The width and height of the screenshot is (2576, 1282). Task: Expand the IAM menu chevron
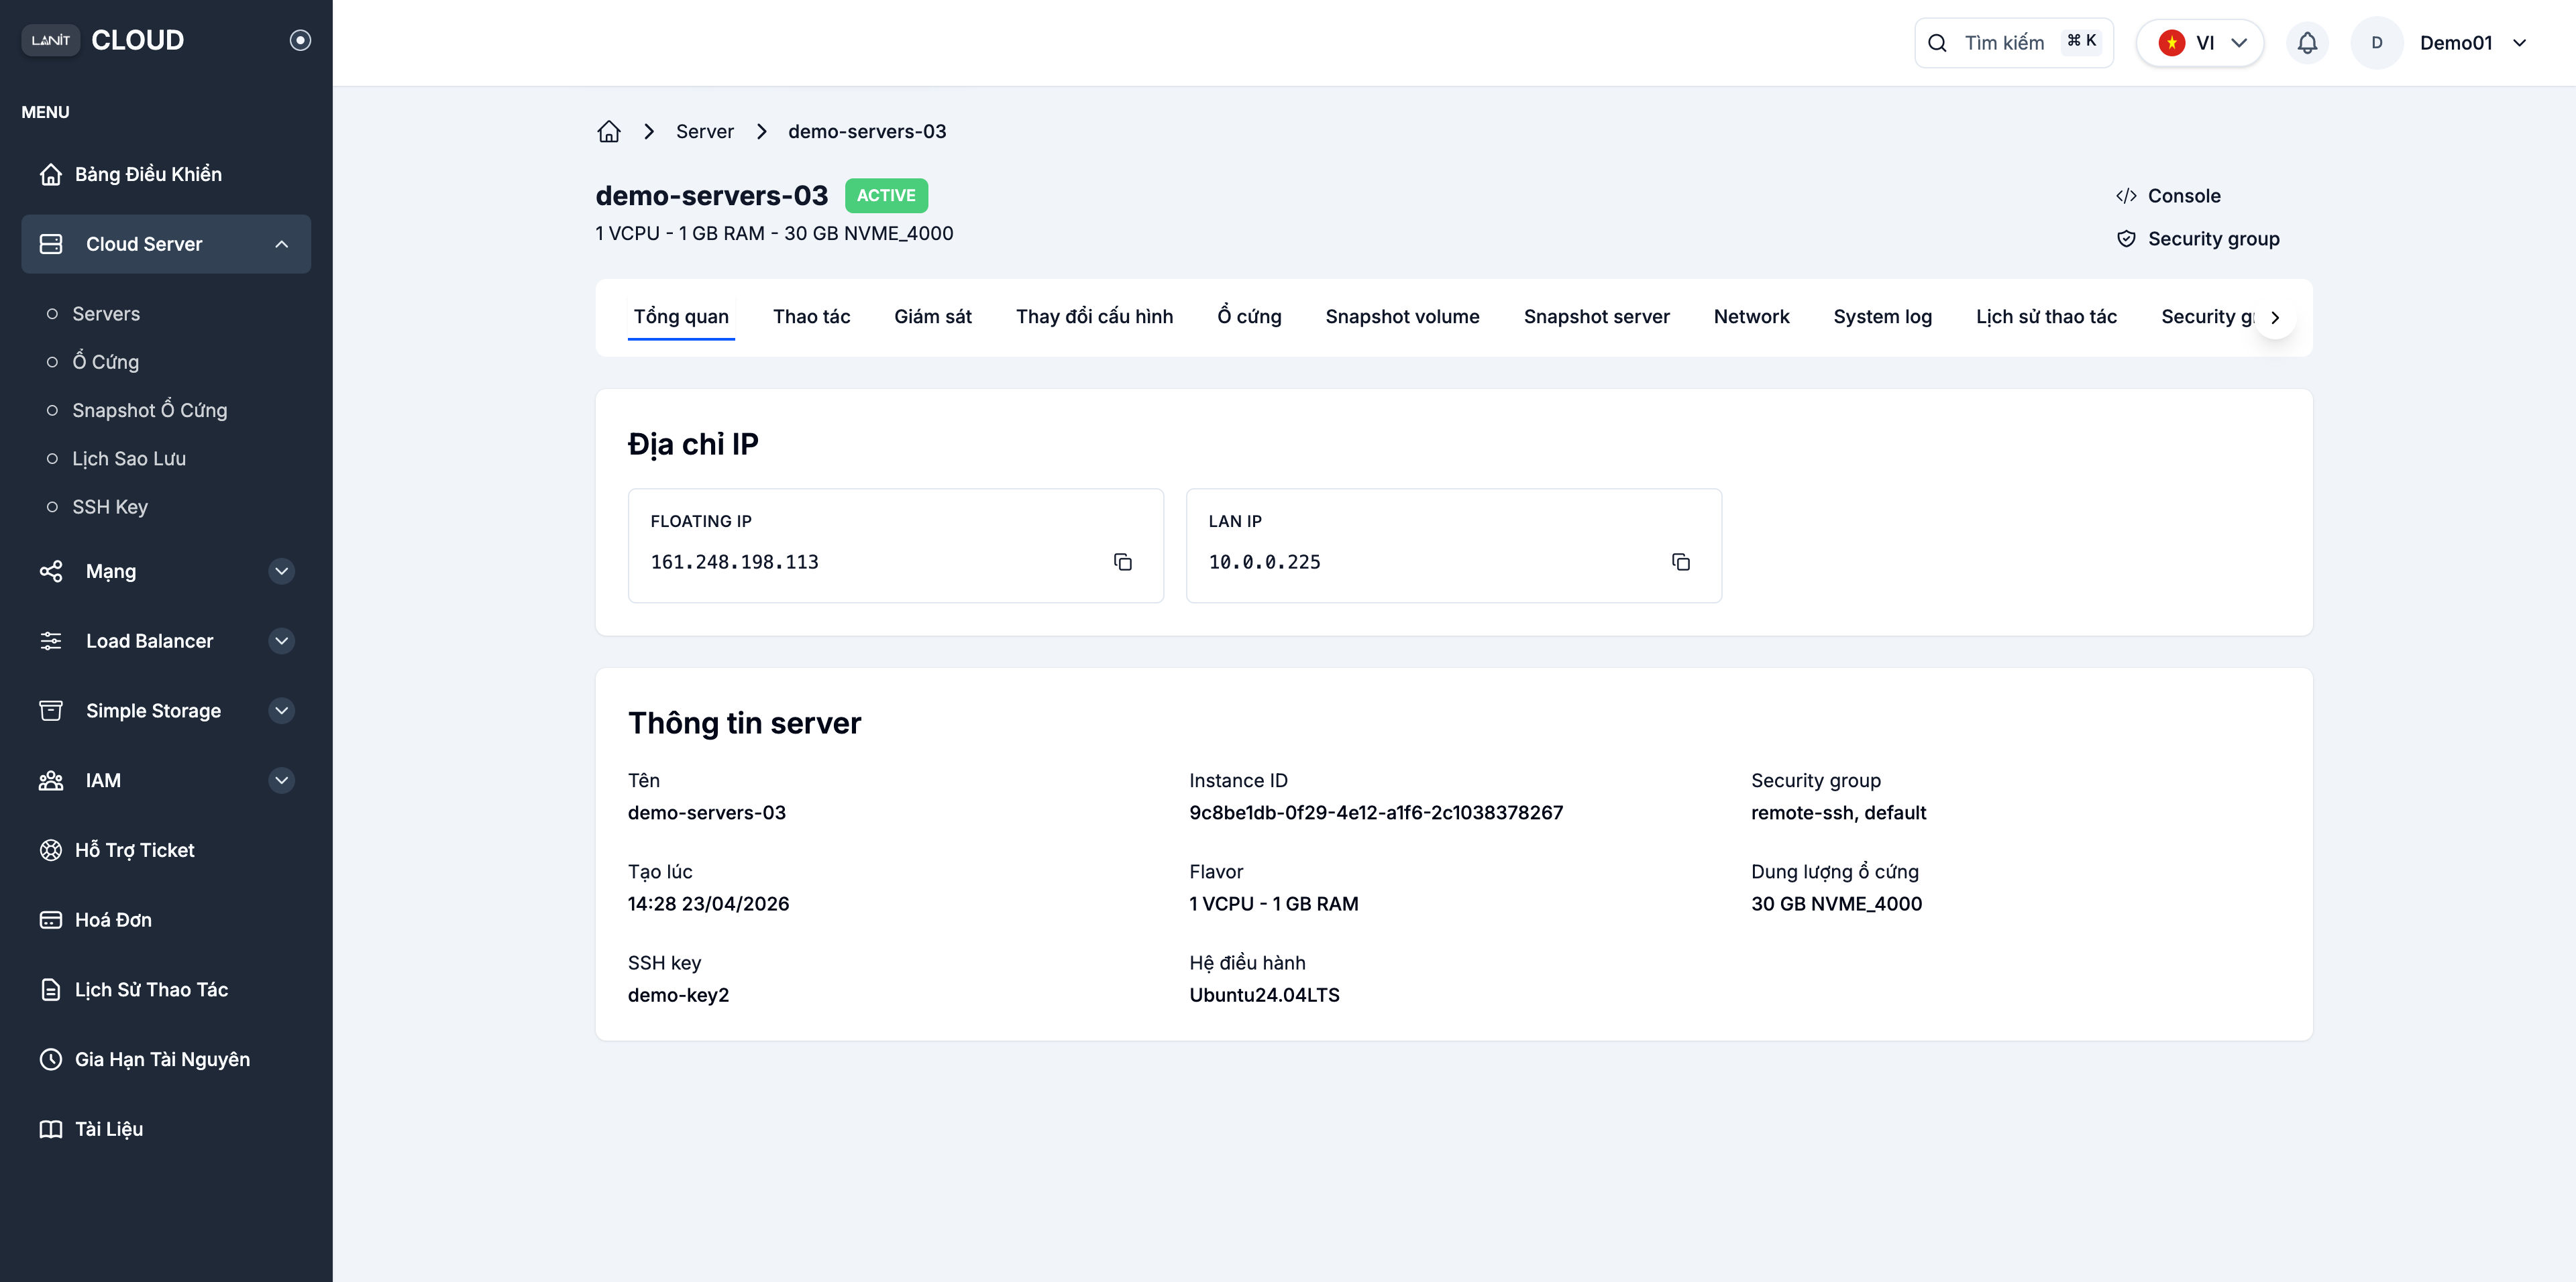(282, 780)
